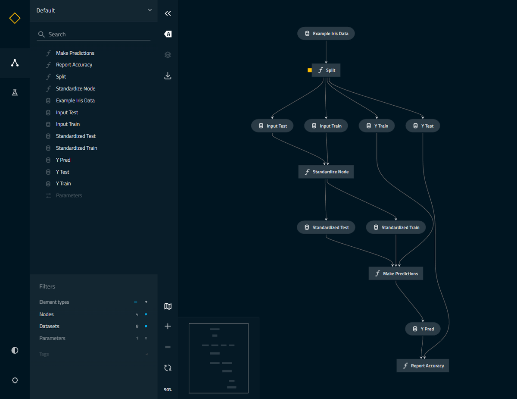Click the Split function node in graph
Image resolution: width=517 pixels, height=399 pixels.
(x=326, y=70)
